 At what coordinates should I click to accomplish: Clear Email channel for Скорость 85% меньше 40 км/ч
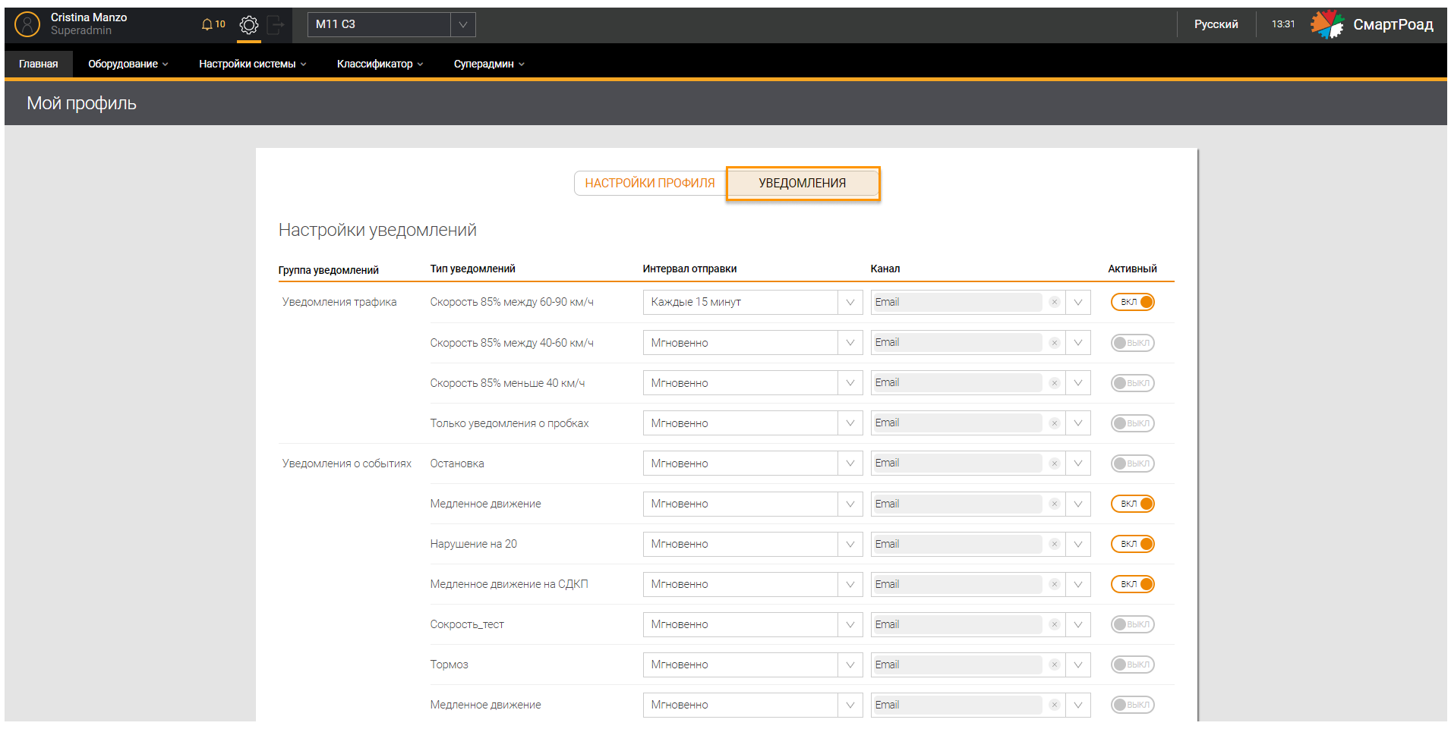[1054, 383]
